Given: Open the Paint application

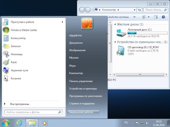Looking at the screenshot, I should tap(14, 62).
